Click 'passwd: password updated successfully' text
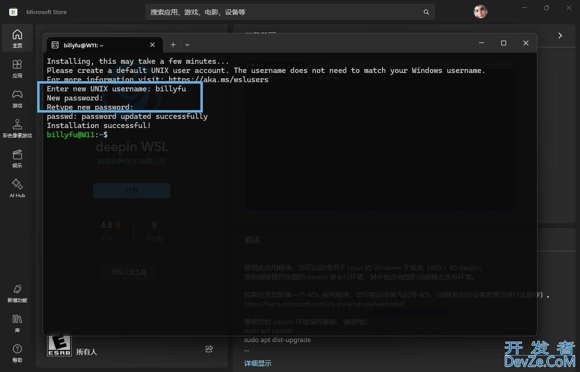580x372 pixels. (x=127, y=116)
